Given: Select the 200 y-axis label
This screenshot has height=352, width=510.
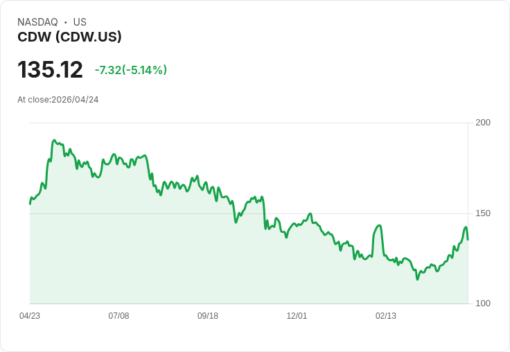Looking at the screenshot, I should pyautogui.click(x=483, y=123).
